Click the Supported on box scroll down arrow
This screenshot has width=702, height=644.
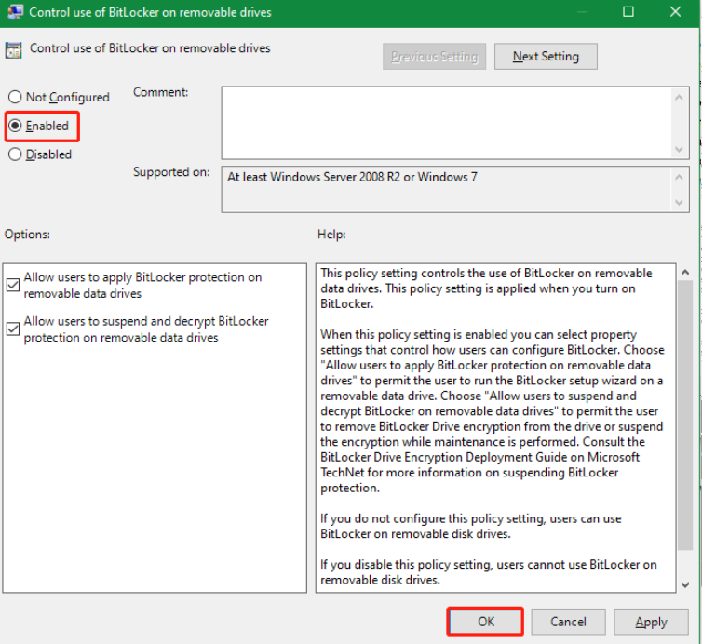point(679,202)
